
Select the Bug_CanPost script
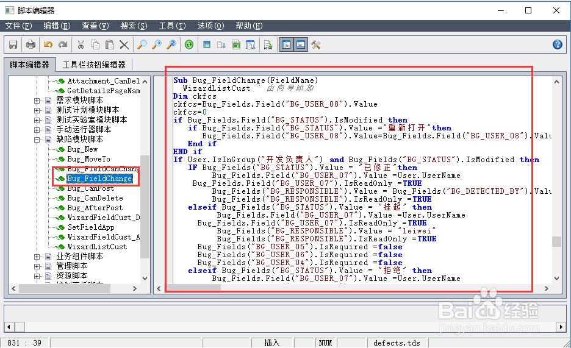tap(91, 188)
